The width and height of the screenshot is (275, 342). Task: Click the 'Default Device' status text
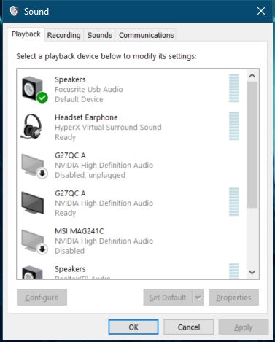tap(79, 99)
